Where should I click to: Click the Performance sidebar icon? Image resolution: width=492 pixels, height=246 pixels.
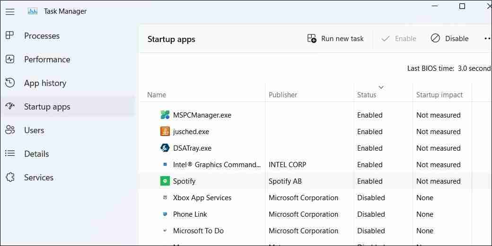click(10, 59)
